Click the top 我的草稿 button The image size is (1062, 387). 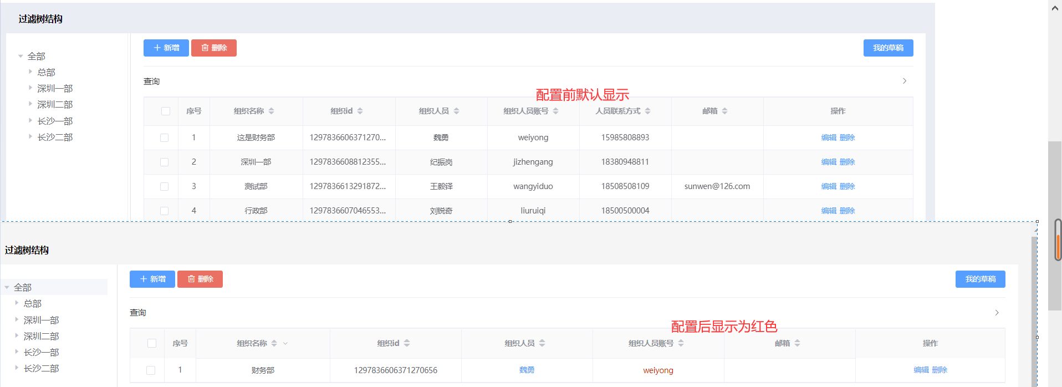(x=888, y=48)
